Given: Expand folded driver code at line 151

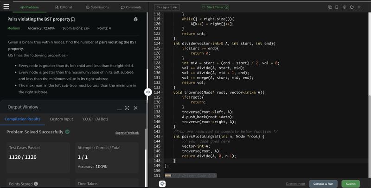Looking at the screenshot, I should (x=168, y=175).
